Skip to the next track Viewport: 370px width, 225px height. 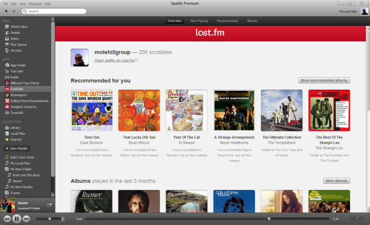tap(26, 218)
